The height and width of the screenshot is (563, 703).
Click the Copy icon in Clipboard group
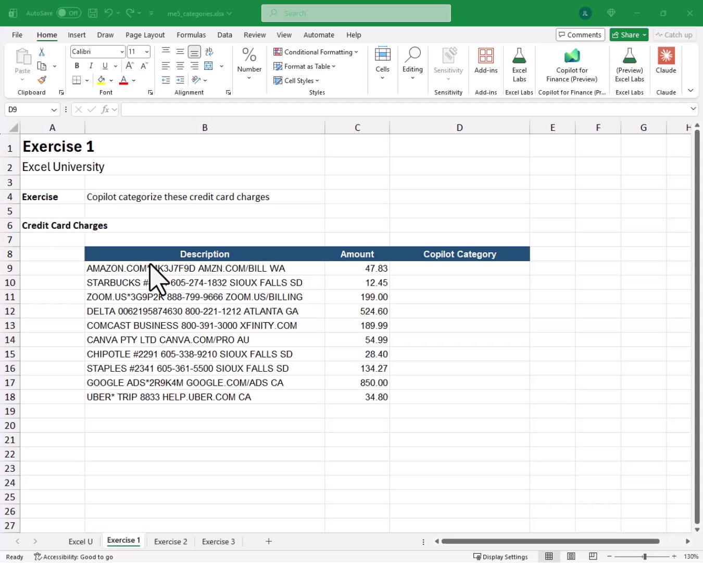(x=42, y=66)
